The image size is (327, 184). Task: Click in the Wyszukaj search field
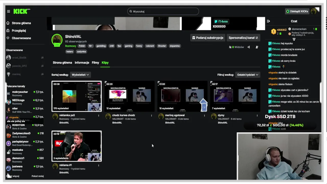coord(163,11)
